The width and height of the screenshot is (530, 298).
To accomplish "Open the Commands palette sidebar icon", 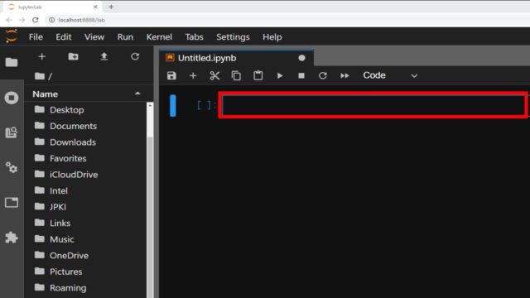I will (12, 132).
